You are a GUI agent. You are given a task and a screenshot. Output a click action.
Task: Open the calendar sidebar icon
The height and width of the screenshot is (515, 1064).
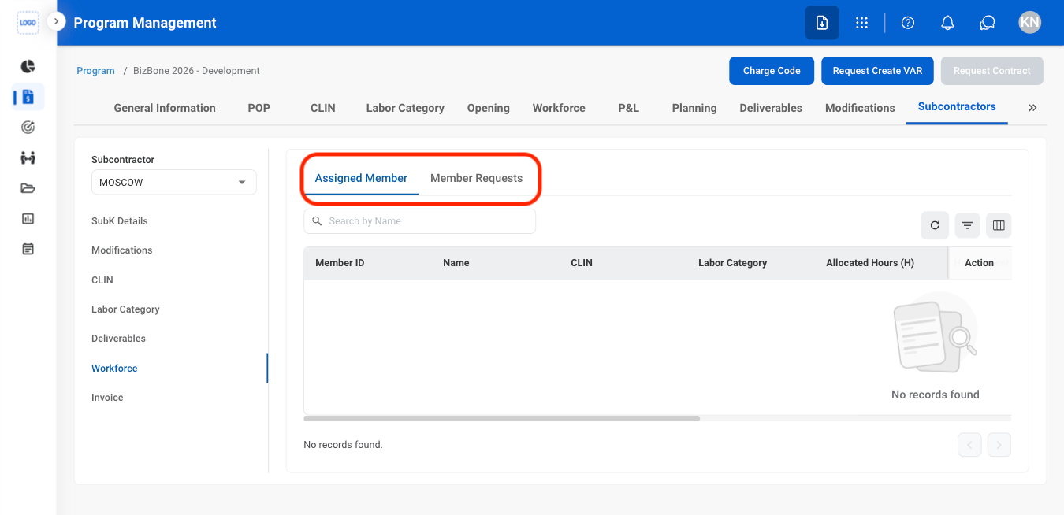[28, 248]
